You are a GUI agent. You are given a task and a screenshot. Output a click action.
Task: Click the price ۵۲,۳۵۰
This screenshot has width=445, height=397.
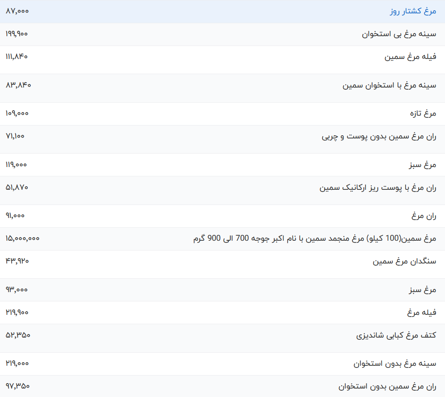pyautogui.click(x=18, y=335)
